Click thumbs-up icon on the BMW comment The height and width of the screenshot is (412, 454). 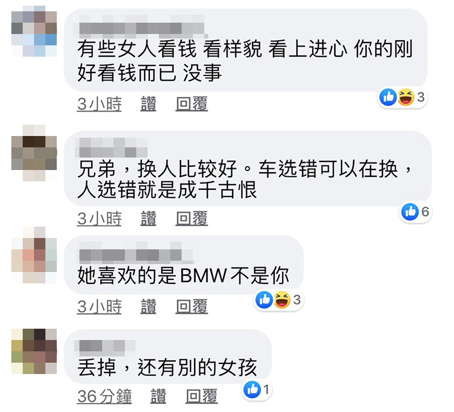(x=264, y=300)
